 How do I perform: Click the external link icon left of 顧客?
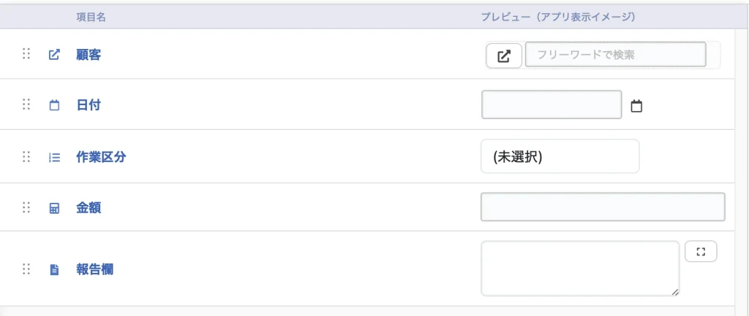53,54
